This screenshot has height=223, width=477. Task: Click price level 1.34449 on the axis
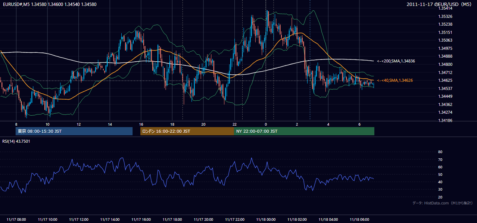click(445, 96)
